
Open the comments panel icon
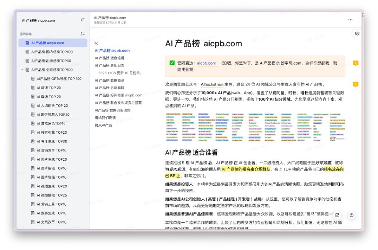357,34
